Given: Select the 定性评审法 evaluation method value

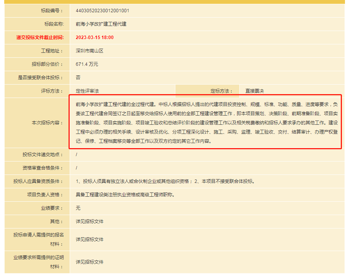Looking at the screenshot, I should pyautogui.click(x=87, y=91).
